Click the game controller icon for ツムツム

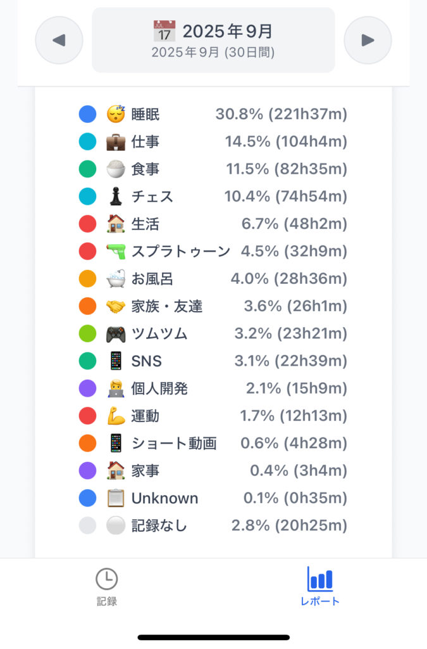click(x=116, y=333)
